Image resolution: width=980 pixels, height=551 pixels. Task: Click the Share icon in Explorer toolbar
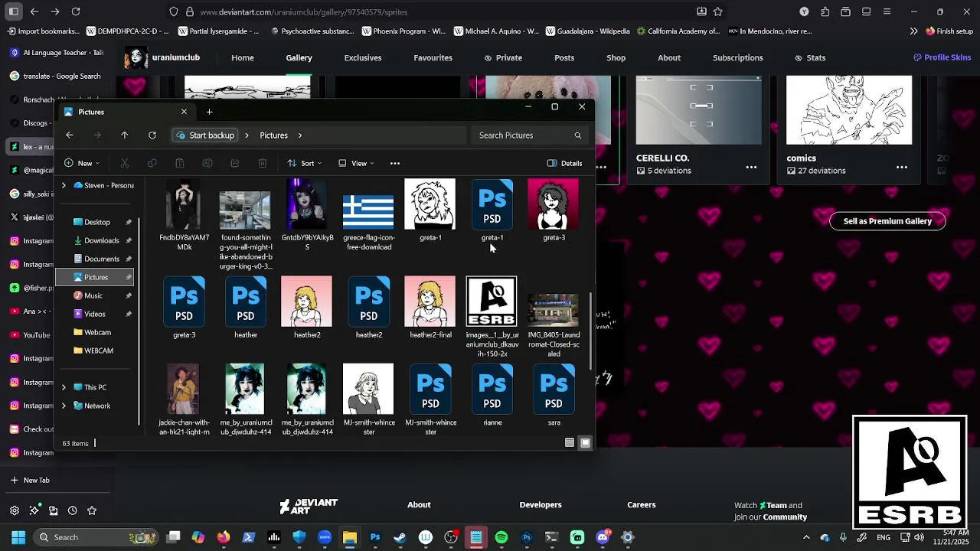pos(235,163)
